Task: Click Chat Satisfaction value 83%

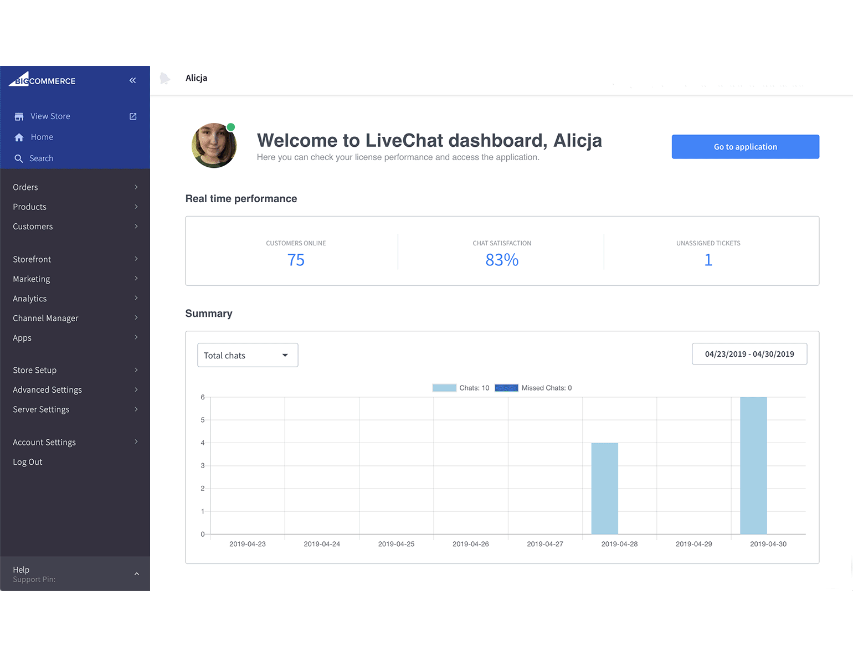Action: [x=502, y=260]
